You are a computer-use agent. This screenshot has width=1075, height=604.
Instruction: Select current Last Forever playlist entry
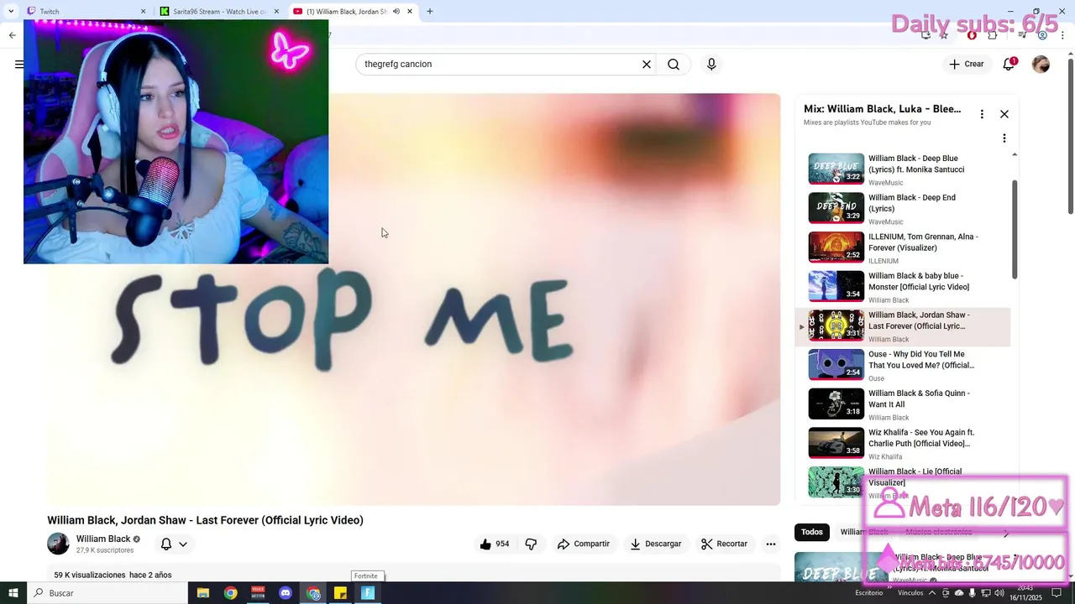click(x=904, y=326)
